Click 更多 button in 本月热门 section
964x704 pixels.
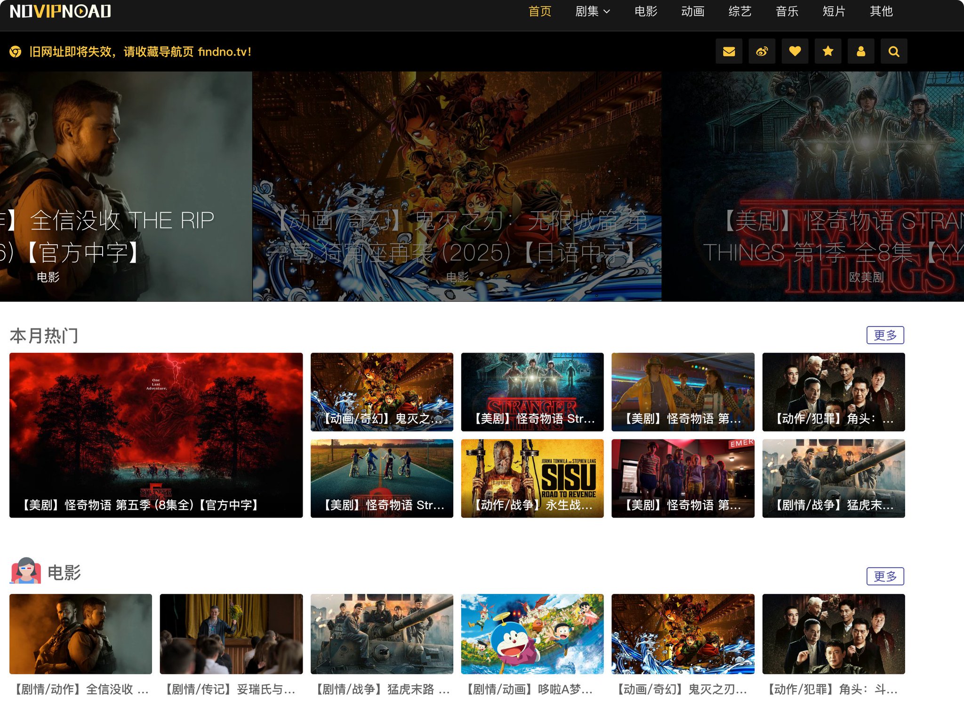[x=885, y=335]
